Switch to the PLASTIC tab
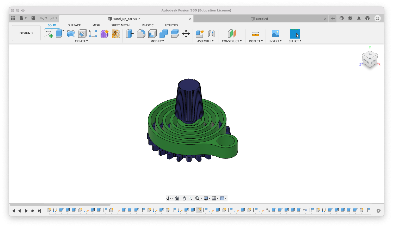 (x=148, y=25)
